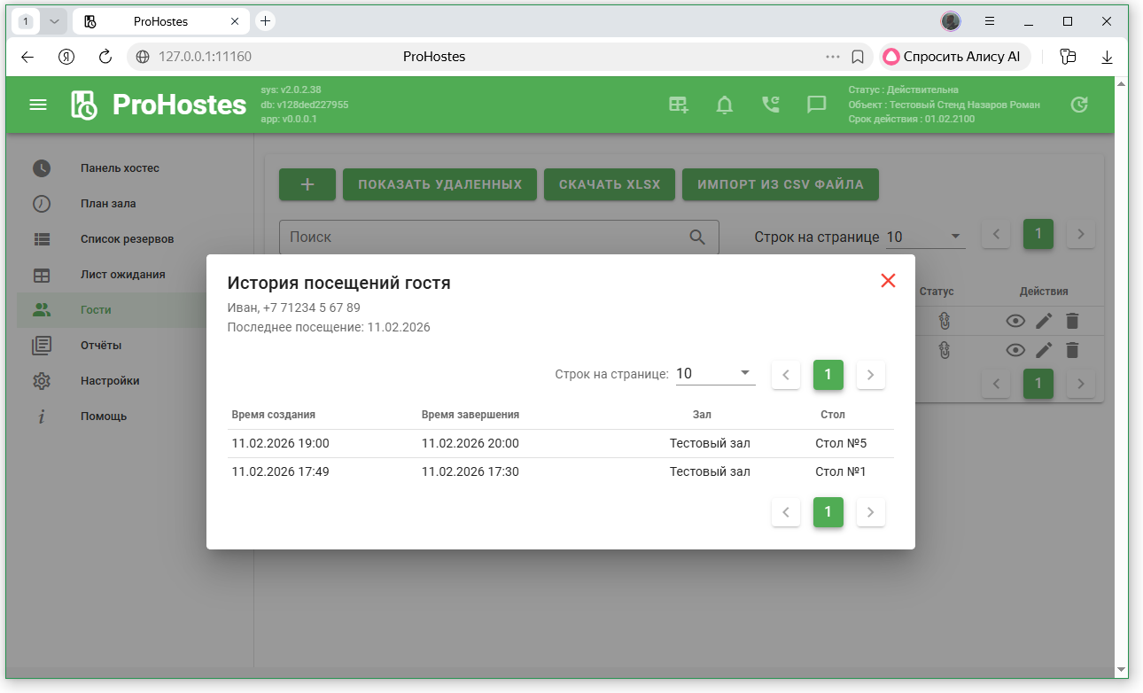Sort by Время создания column header
The height and width of the screenshot is (693, 1143).
[x=273, y=415]
